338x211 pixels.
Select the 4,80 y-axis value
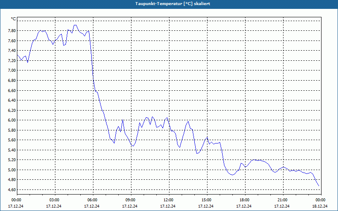coord(12,180)
